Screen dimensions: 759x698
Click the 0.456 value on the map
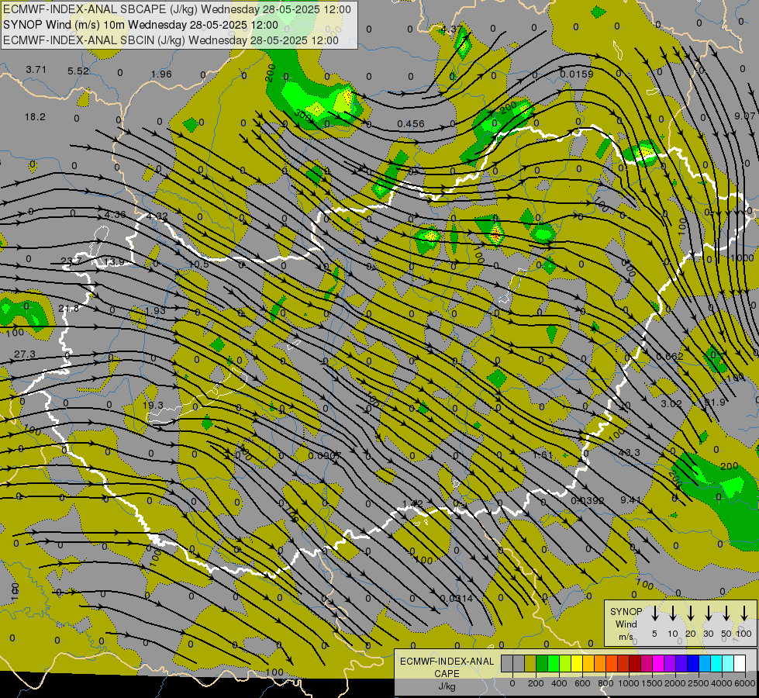point(410,123)
